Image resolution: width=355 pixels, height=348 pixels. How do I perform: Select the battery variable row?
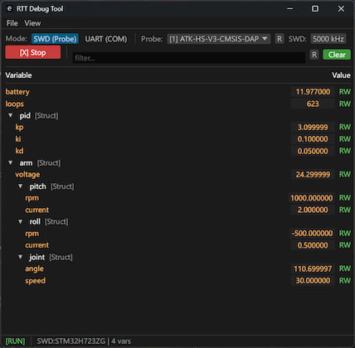point(177,92)
